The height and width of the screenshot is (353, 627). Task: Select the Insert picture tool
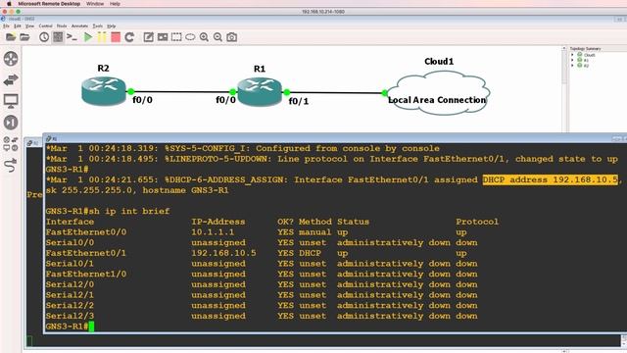tap(163, 37)
